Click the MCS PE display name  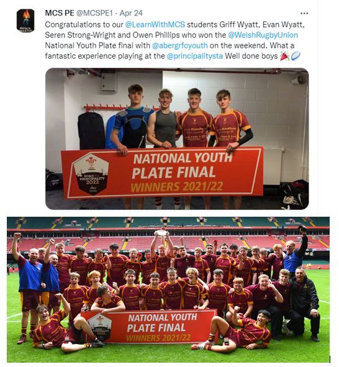(x=60, y=13)
